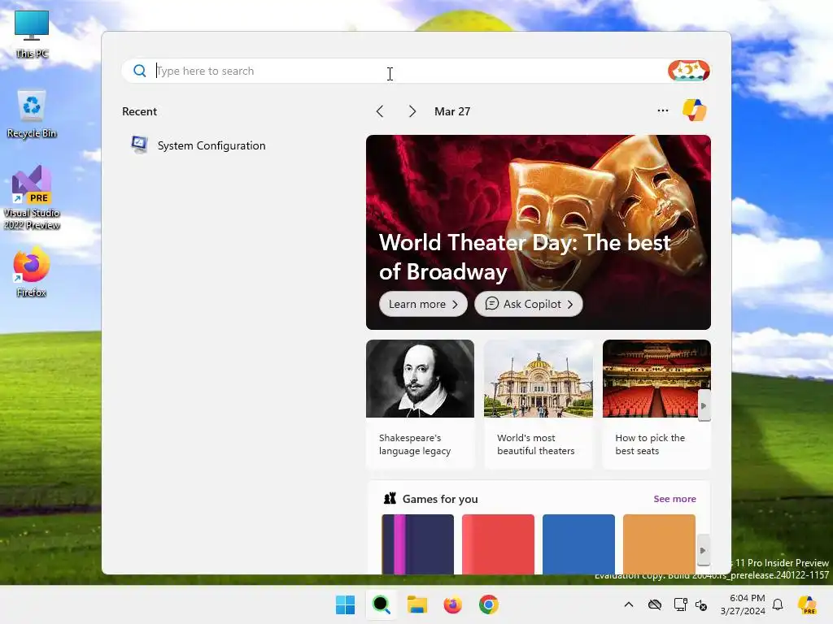This screenshot has width=833, height=624.
Task: Launch Google Chrome from the taskbar
Action: click(x=489, y=604)
